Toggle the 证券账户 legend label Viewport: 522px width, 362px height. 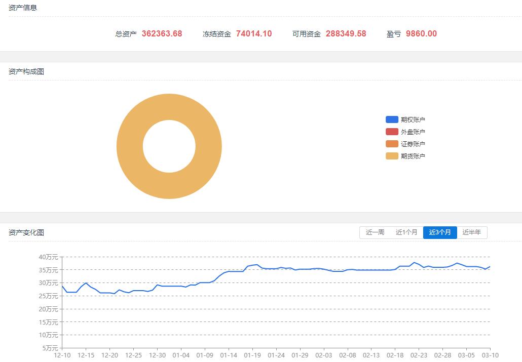[x=413, y=144]
